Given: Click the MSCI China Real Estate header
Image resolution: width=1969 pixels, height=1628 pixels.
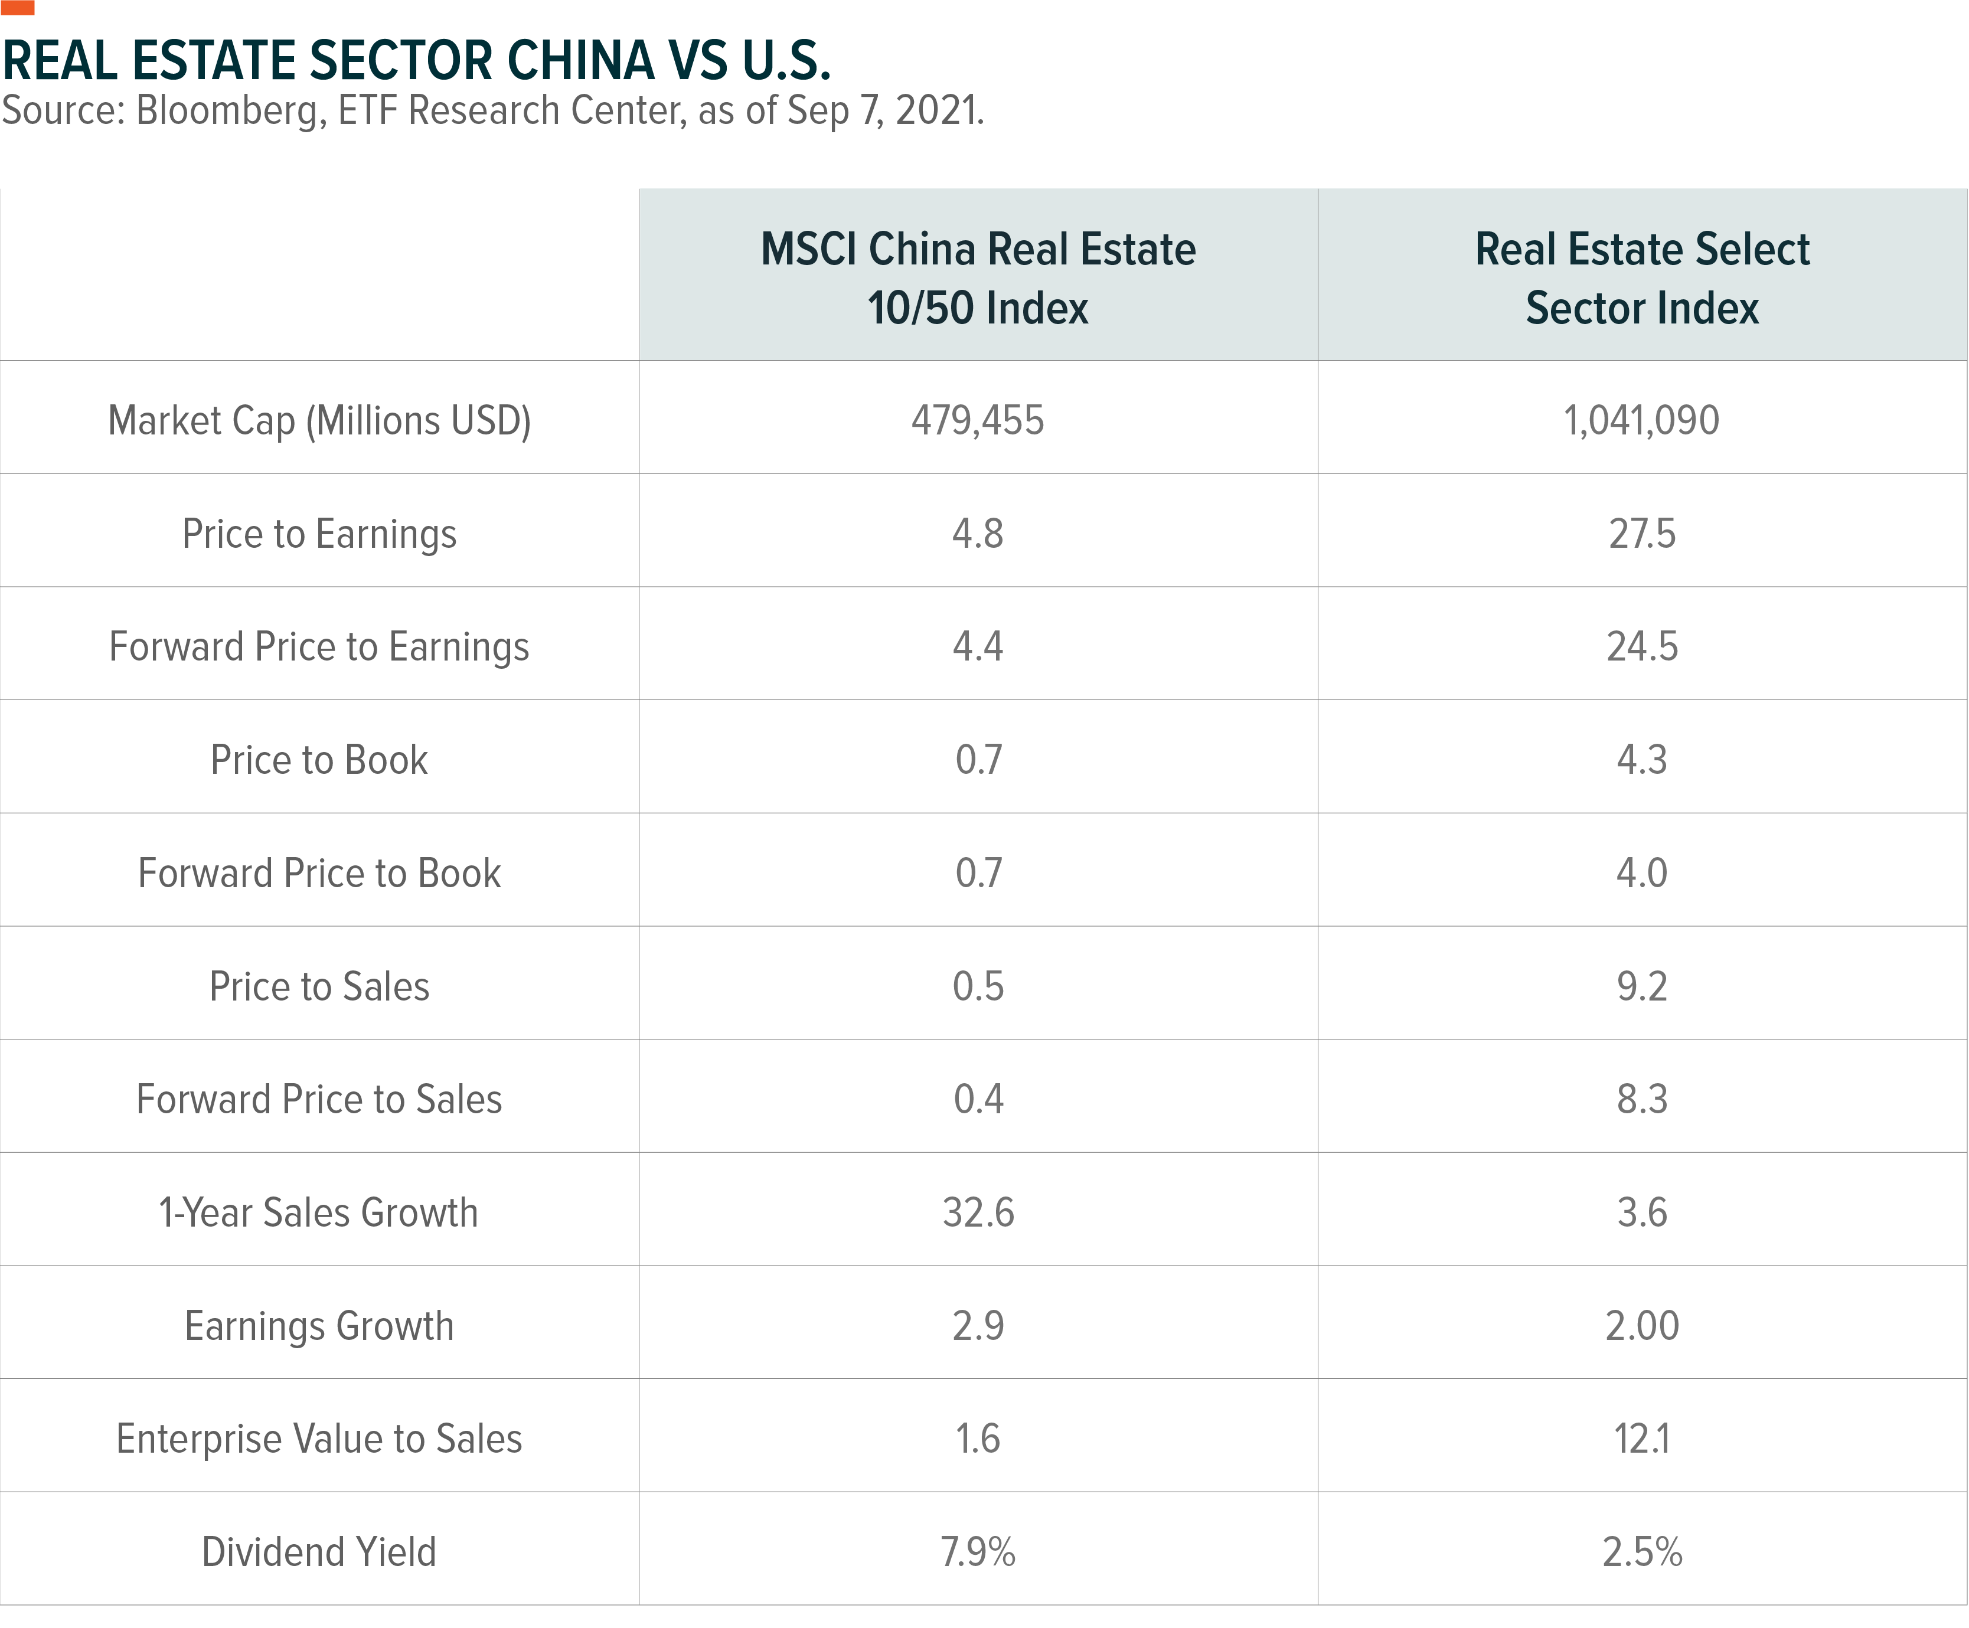Looking at the screenshot, I should point(978,277).
